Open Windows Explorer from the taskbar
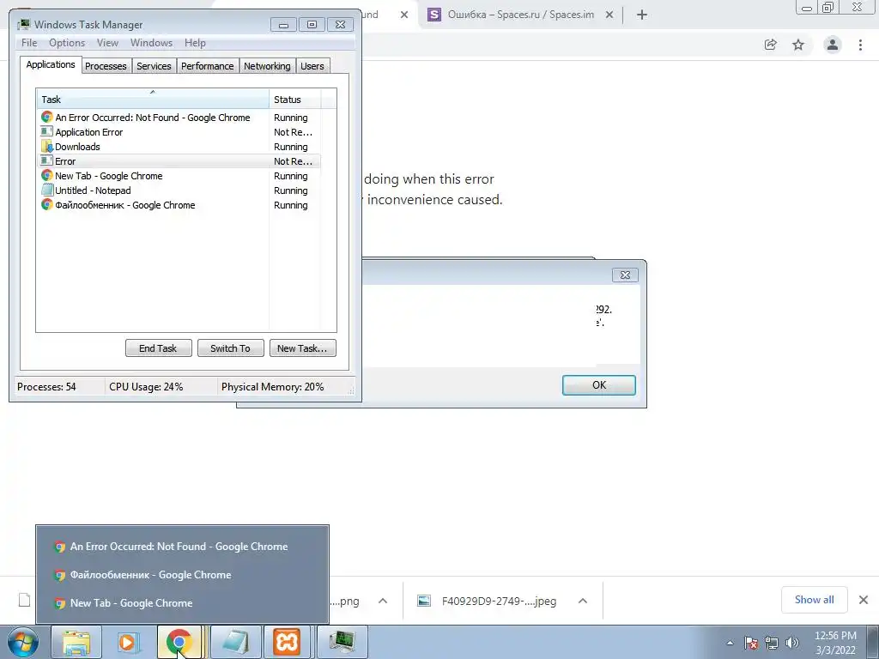879x659 pixels. (76, 642)
